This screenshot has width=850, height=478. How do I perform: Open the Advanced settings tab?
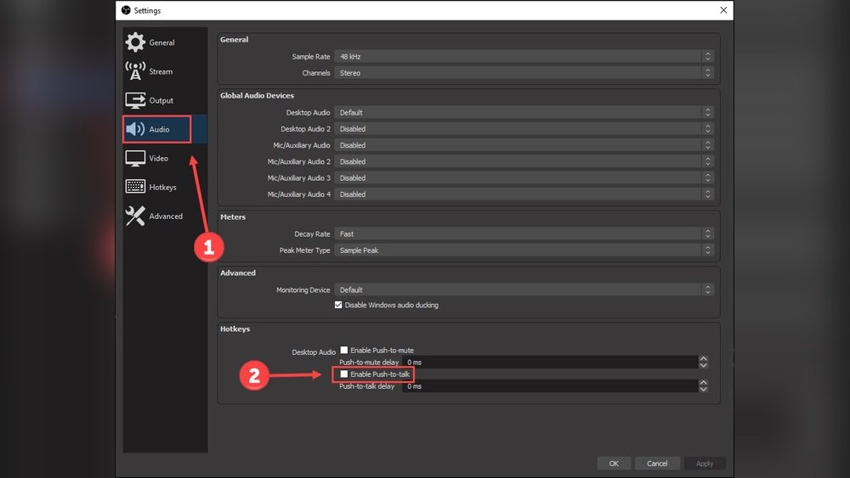point(165,216)
